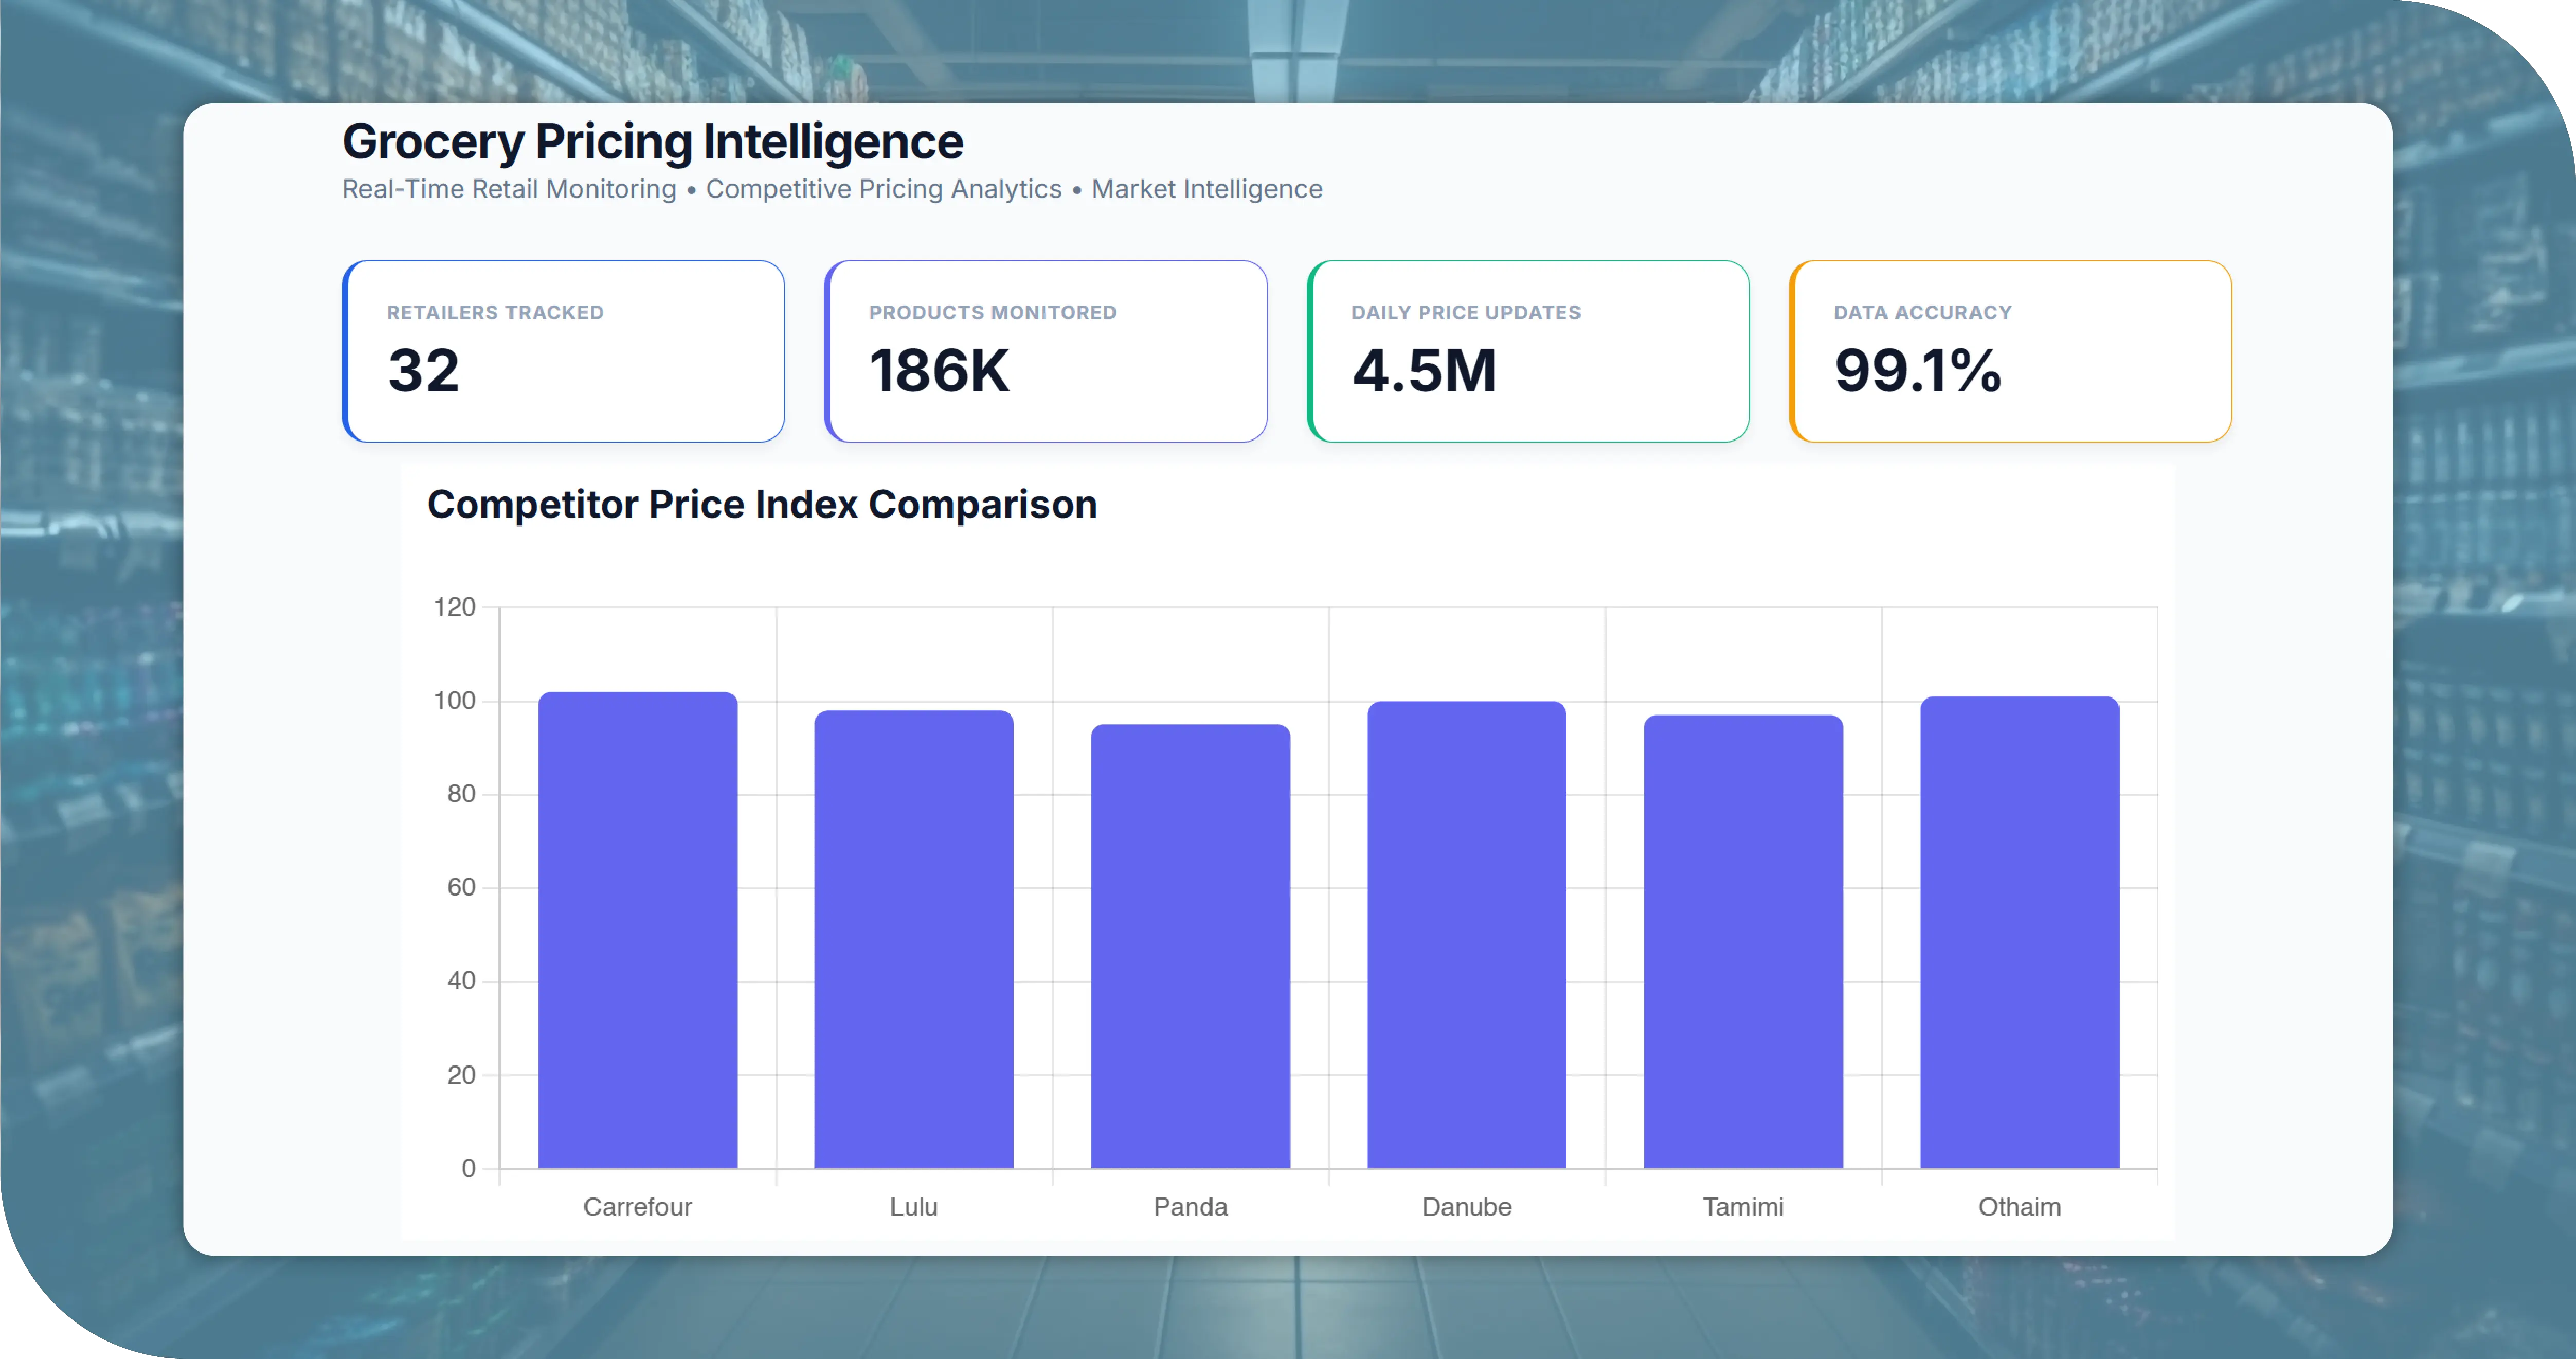
Task: Click the Lulu bar in the chart
Action: (x=914, y=939)
